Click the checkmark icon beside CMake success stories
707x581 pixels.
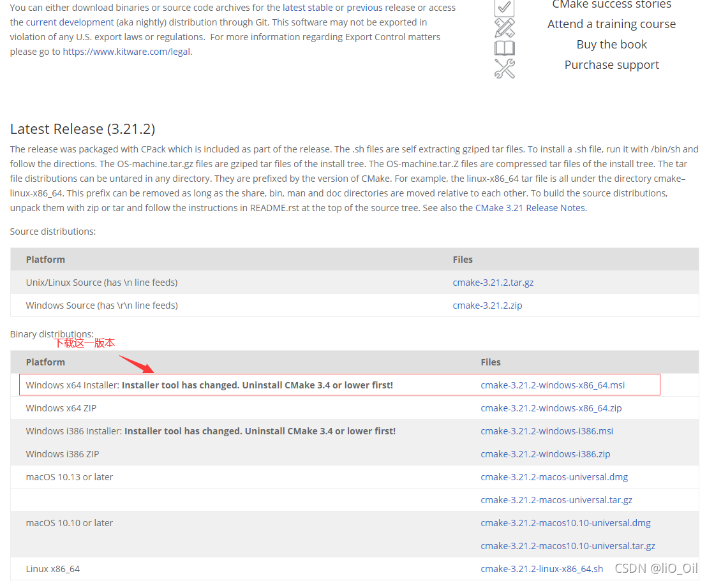click(x=504, y=8)
